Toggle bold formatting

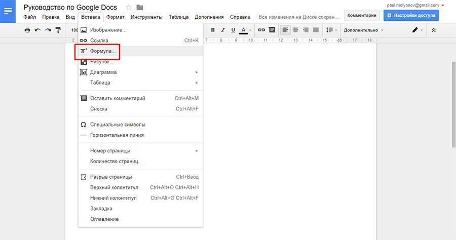[x=213, y=30]
